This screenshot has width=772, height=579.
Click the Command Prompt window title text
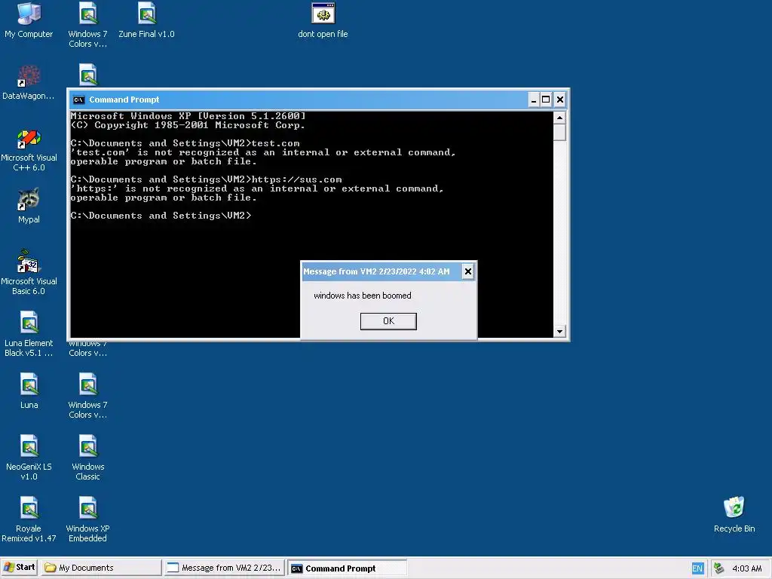[124, 100]
